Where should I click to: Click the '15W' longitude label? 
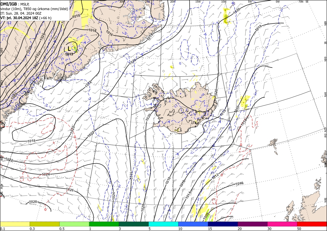pos(198,2)
